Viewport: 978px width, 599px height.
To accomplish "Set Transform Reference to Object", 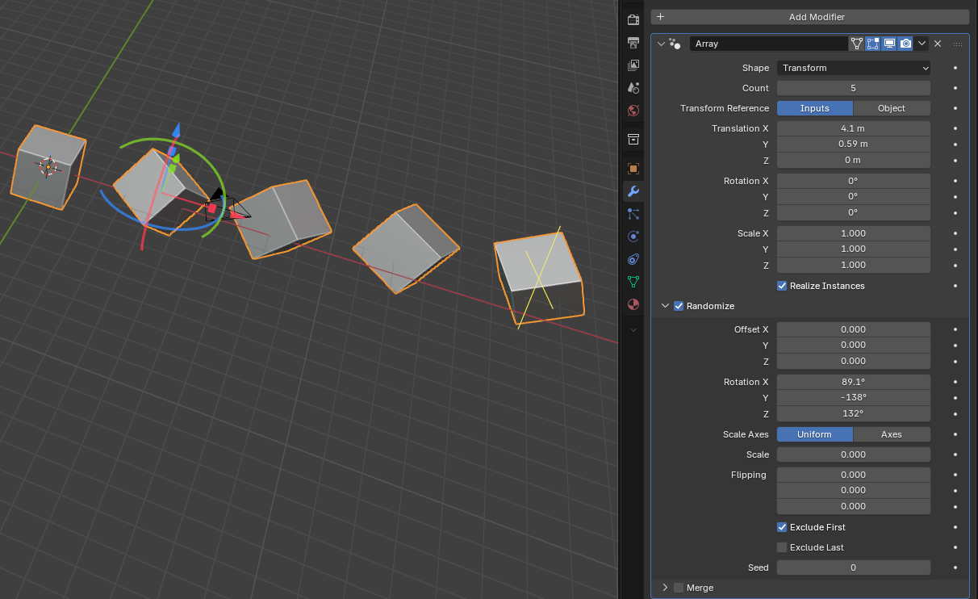I will coord(891,108).
